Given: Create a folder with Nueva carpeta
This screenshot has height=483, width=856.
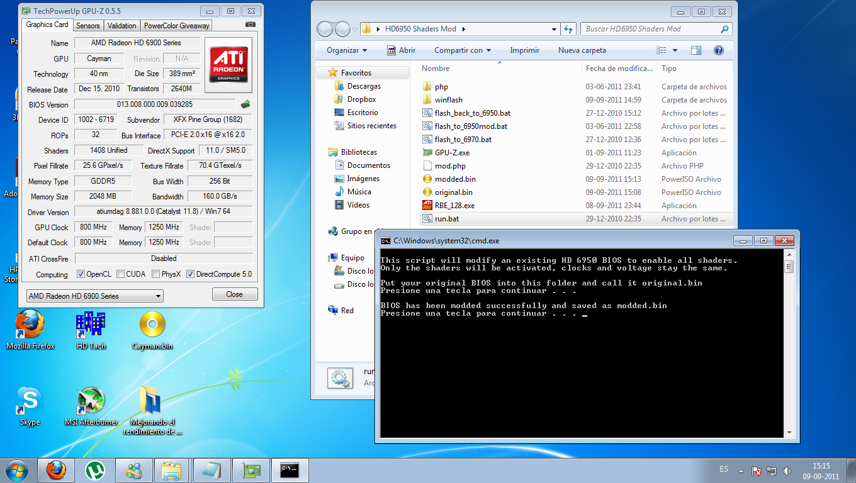Looking at the screenshot, I should point(582,50).
